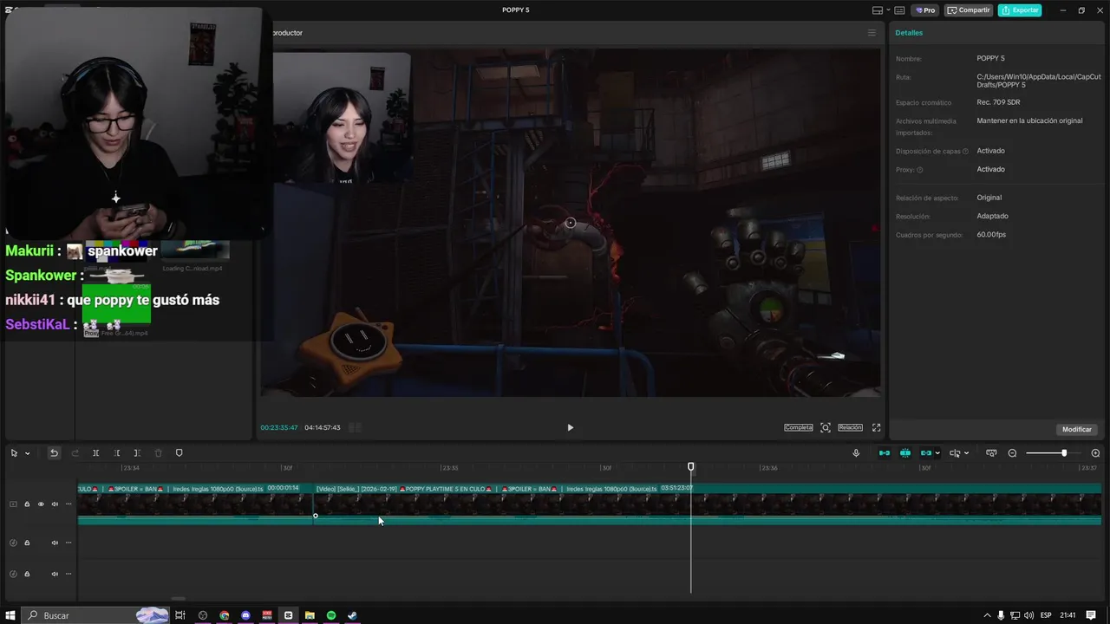Mute the main video track audio
Screen dimensions: 1110x624
(55, 504)
